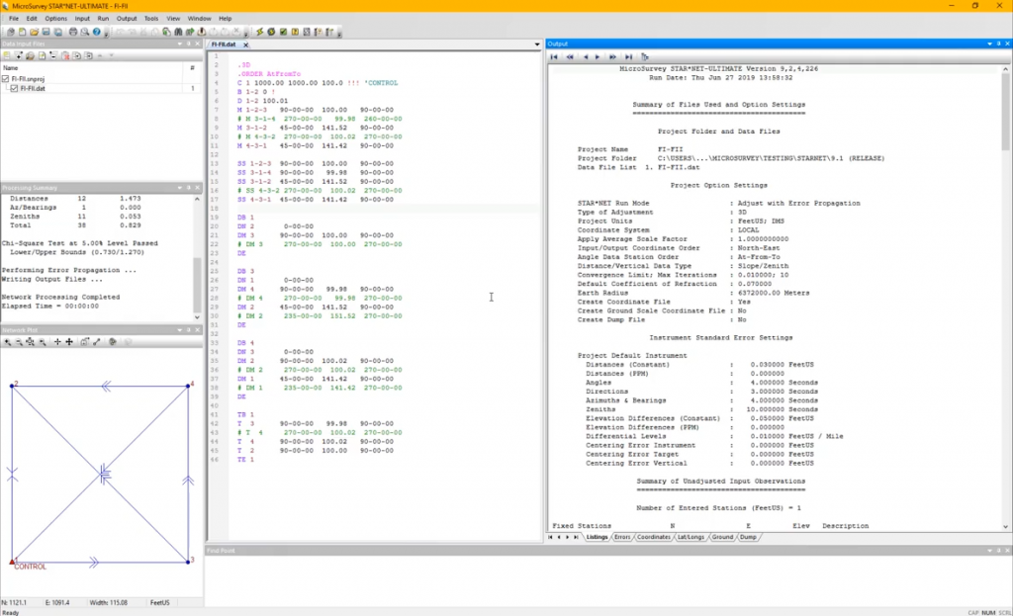Open the Run menu
1013x616 pixels.
pyautogui.click(x=103, y=18)
